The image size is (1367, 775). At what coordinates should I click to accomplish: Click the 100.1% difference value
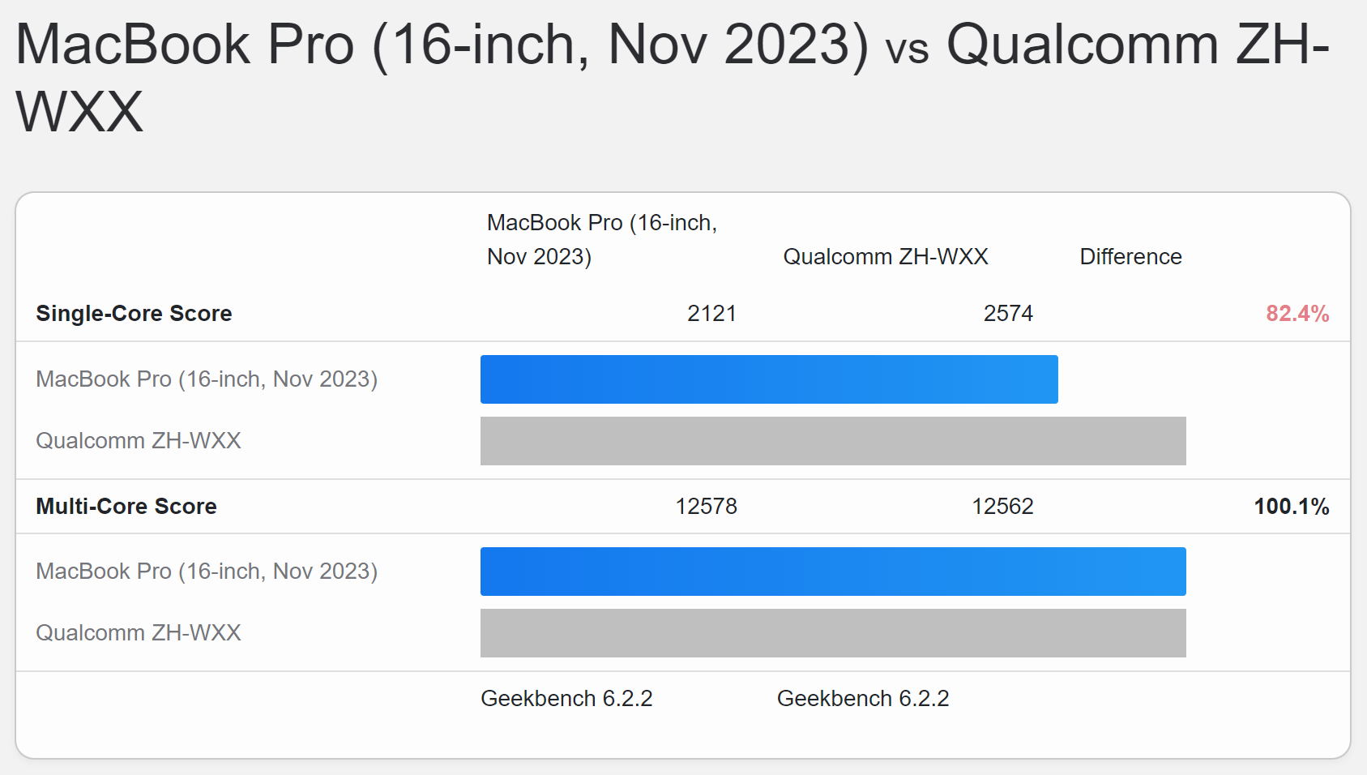[x=1291, y=507]
